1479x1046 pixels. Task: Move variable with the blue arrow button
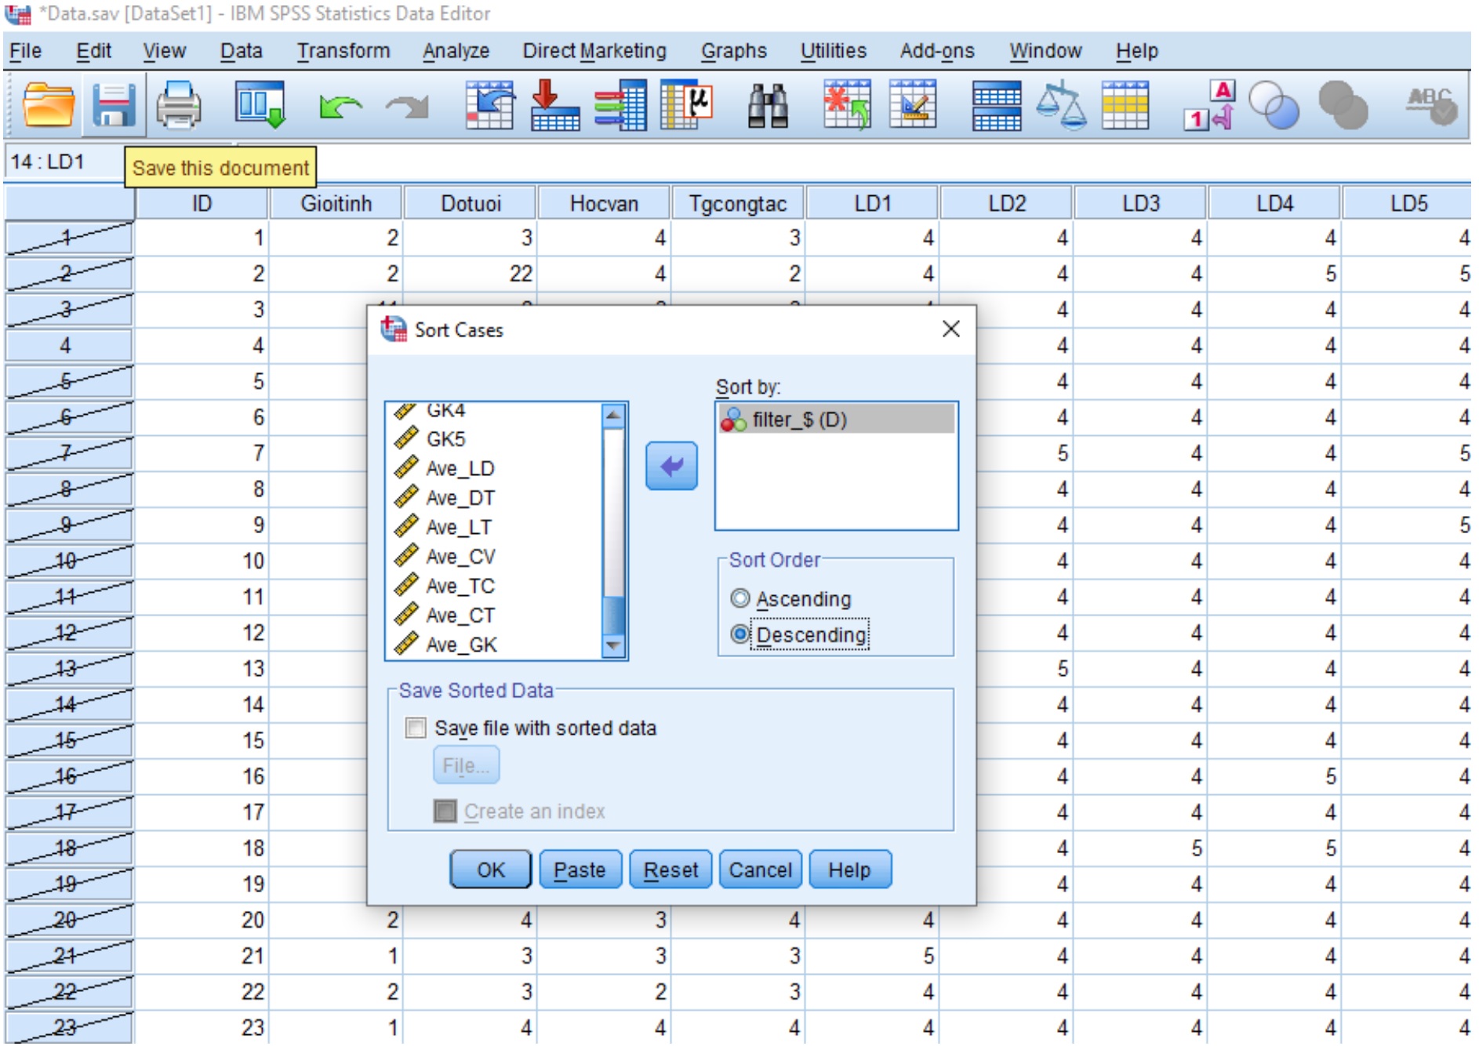coord(671,467)
